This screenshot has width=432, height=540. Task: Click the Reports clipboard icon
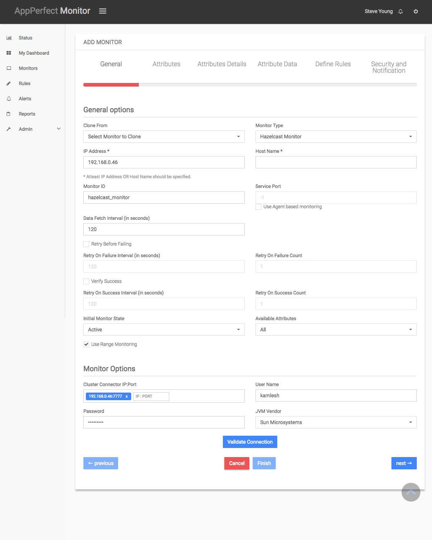tap(9, 114)
